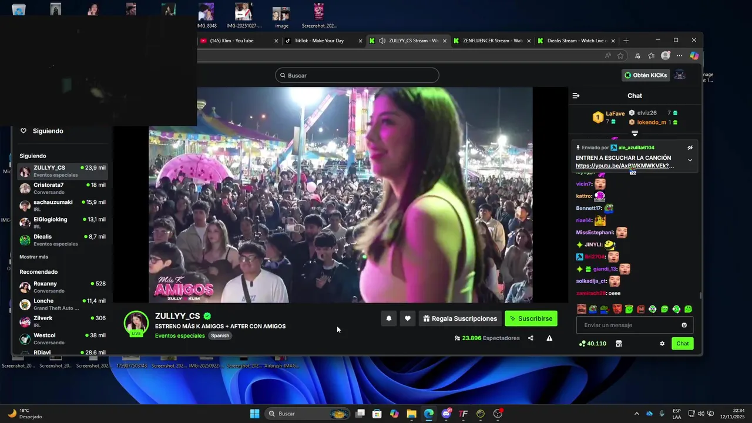Screen dimensions: 752x423
Task: Open the channel shop icon under the chat box
Action: tap(619, 344)
